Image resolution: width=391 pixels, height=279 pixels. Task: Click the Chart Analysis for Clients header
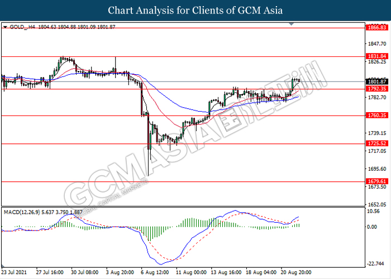(195, 10)
